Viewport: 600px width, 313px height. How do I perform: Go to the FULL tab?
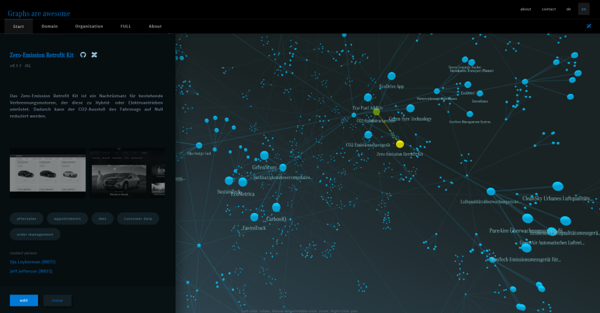click(x=125, y=26)
